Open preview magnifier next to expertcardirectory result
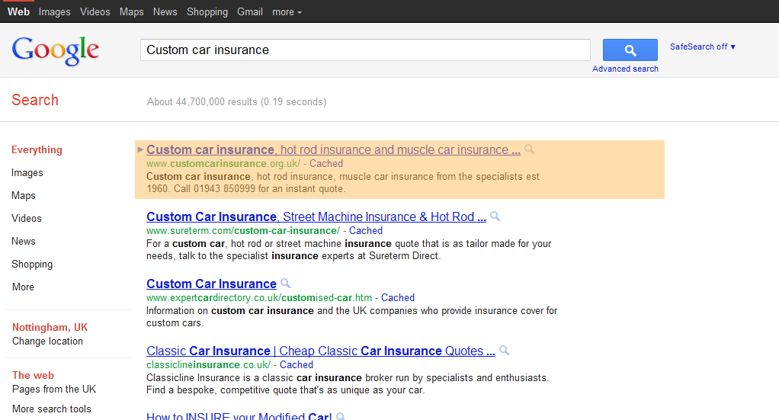Viewport: 779px width, 420px height. coord(285,284)
